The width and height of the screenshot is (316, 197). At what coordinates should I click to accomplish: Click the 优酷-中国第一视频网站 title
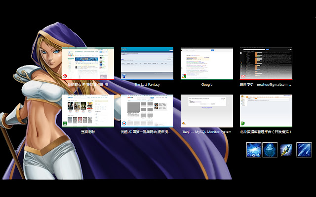(x=146, y=132)
